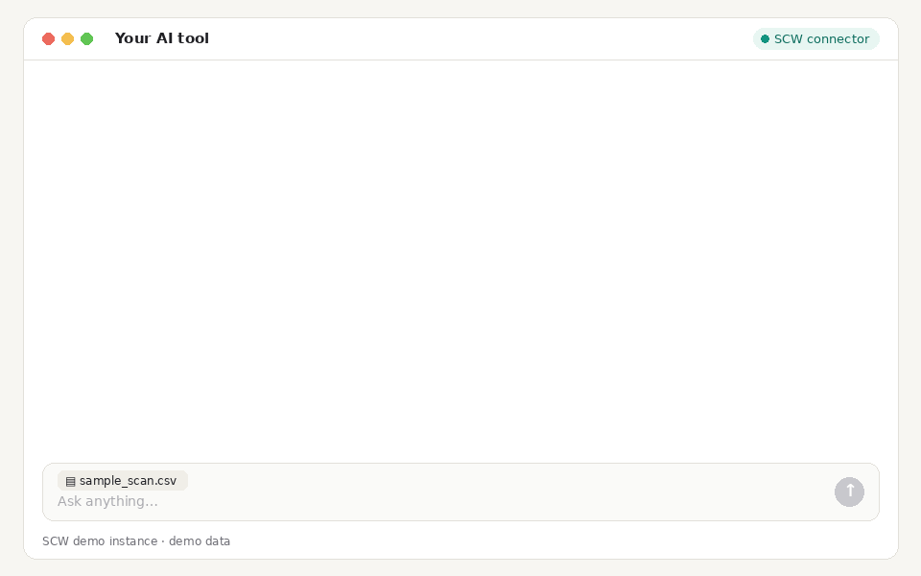Select the sample_scan.csv attachment chip
Viewport: 921px width, 576px height.
pyautogui.click(x=123, y=481)
